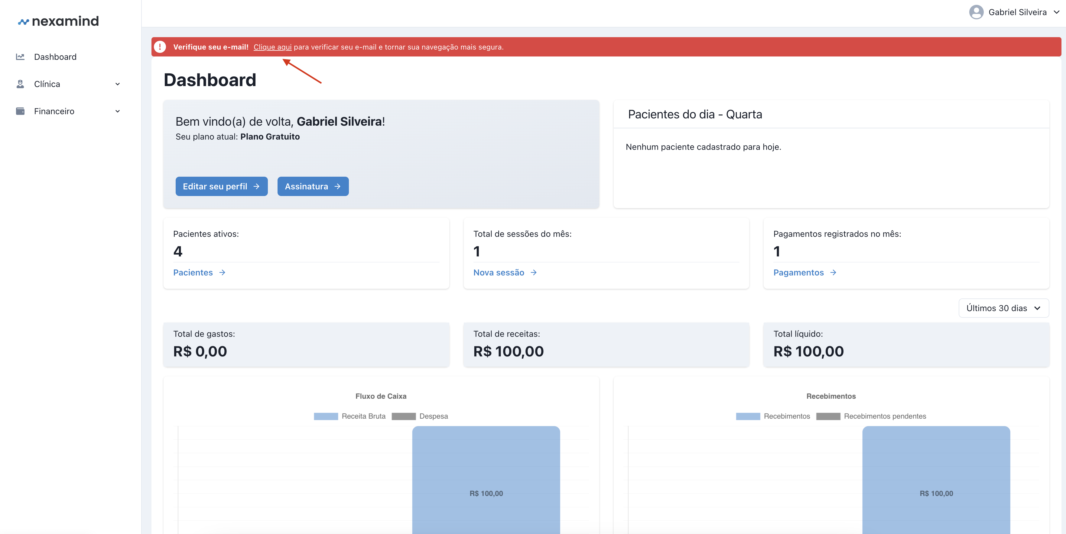Click the Verifique seu e-mail! banner text
The width and height of the screenshot is (1066, 534).
tap(211, 47)
